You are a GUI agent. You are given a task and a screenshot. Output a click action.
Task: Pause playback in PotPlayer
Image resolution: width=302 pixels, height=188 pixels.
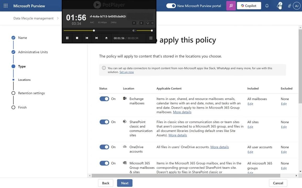pos(67,38)
